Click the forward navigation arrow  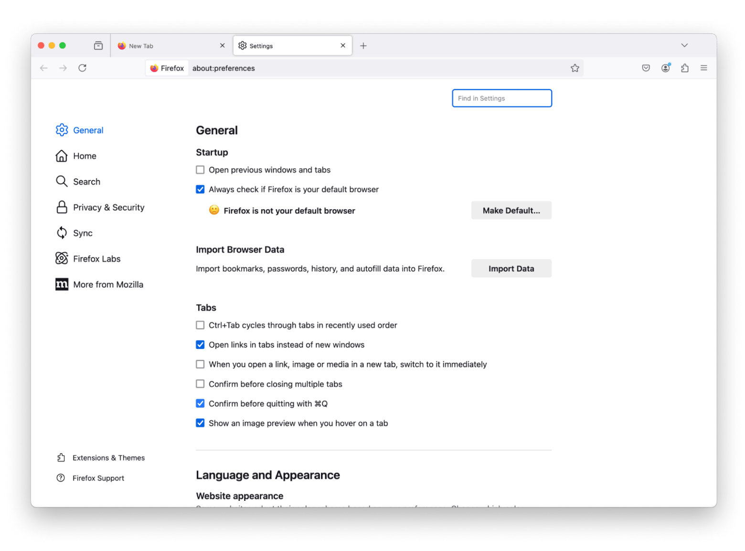click(x=63, y=68)
